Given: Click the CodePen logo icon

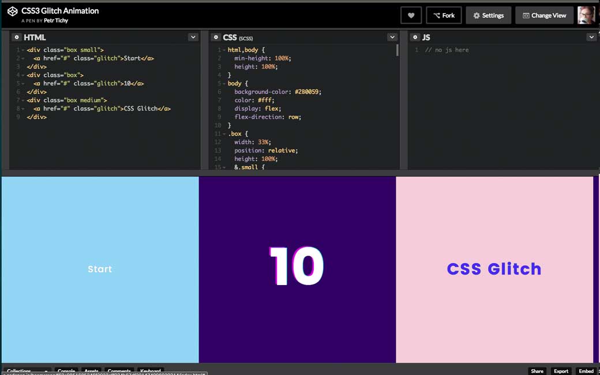Looking at the screenshot, I should click(x=12, y=12).
